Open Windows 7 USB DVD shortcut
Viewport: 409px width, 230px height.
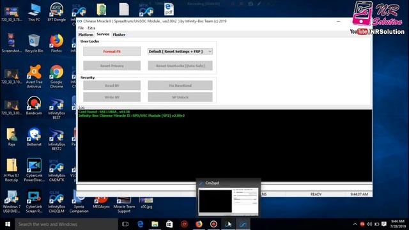pyautogui.click(x=12, y=201)
